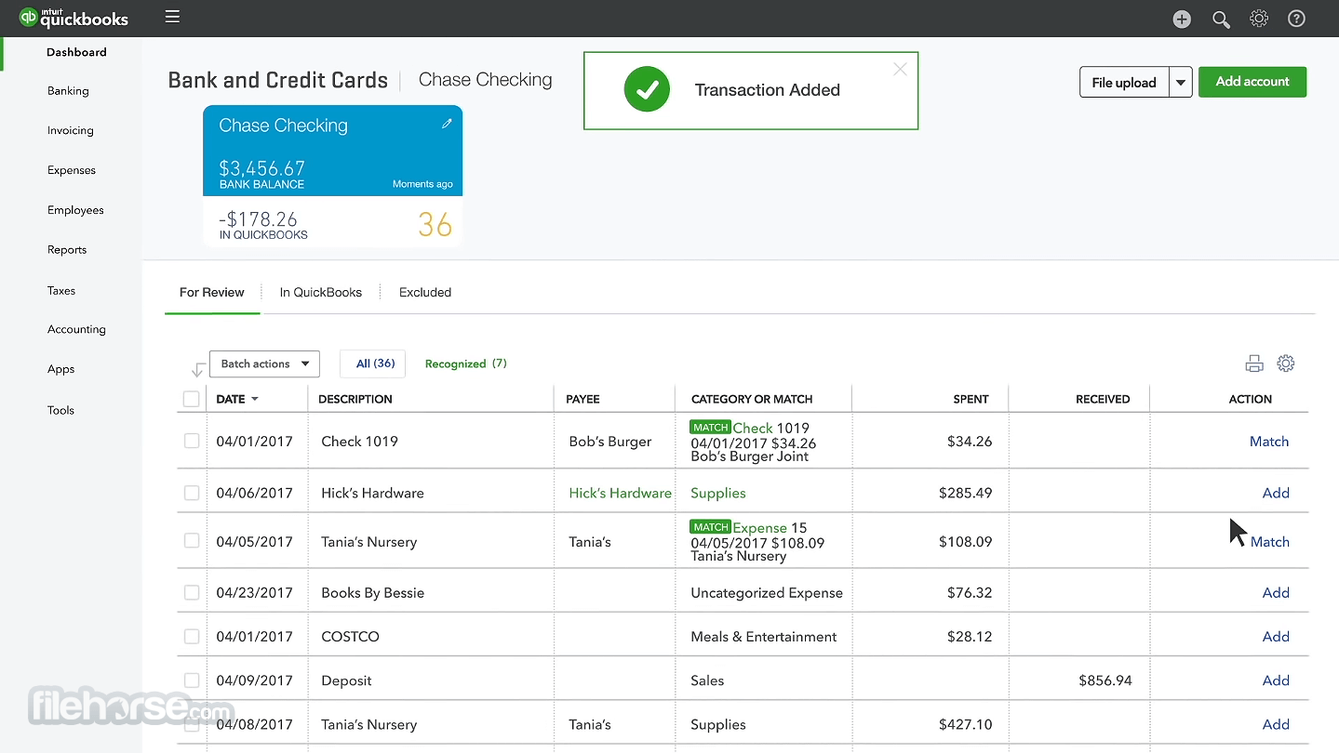Switch to the In QuickBooks tab
The width and height of the screenshot is (1339, 753).
pyautogui.click(x=321, y=292)
